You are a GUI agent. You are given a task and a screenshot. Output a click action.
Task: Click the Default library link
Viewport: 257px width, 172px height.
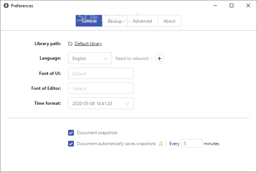tap(88, 44)
